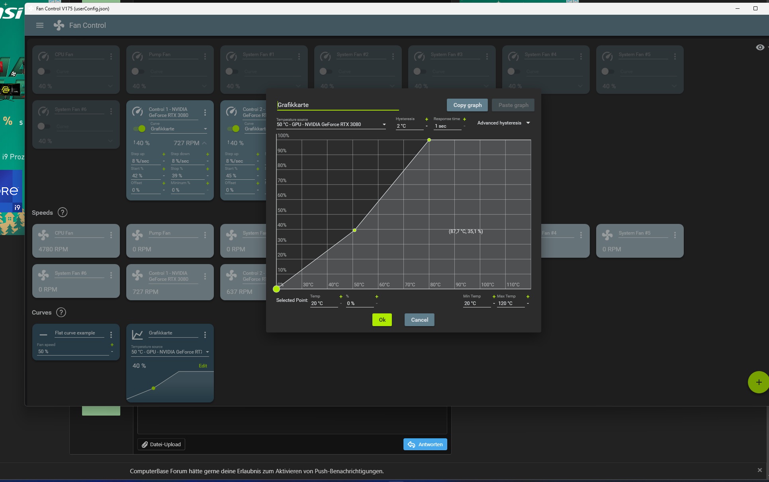Open the hamburger menu in Fan Control
Screen dimensions: 769x482
click(x=40, y=25)
